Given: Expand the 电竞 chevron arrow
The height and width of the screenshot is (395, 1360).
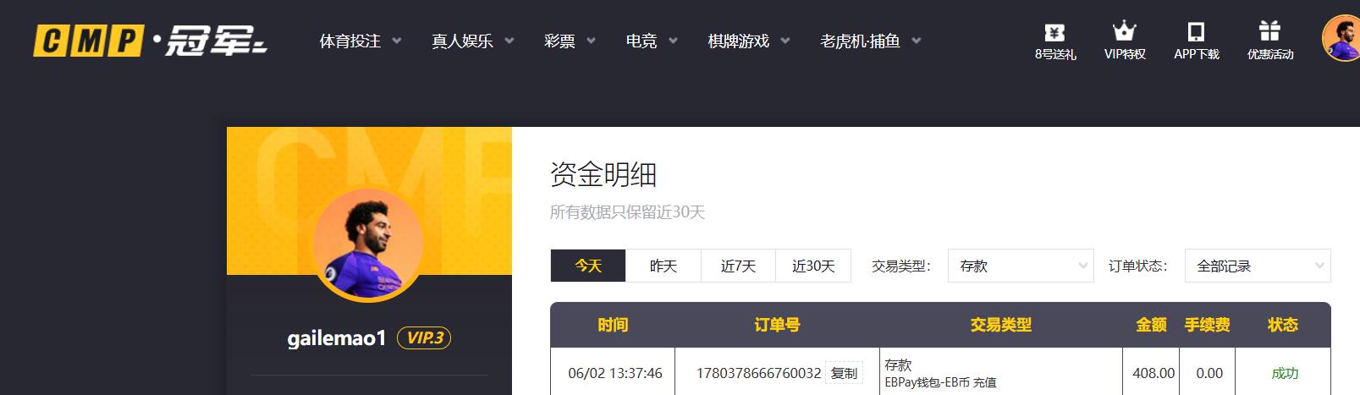Looking at the screenshot, I should 673,41.
